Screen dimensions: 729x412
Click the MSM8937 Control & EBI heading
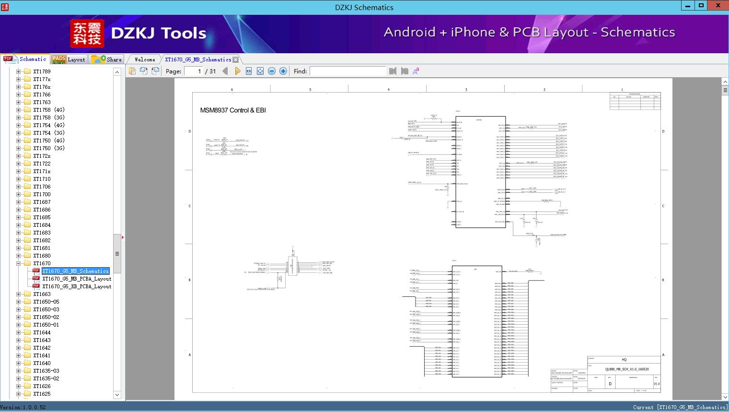coord(233,110)
